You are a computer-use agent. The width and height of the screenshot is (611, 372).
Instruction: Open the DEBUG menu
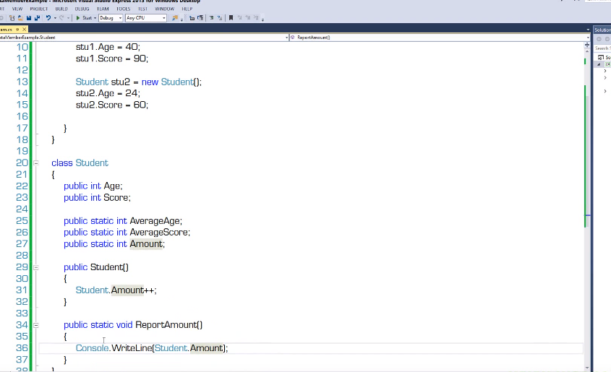(82, 9)
